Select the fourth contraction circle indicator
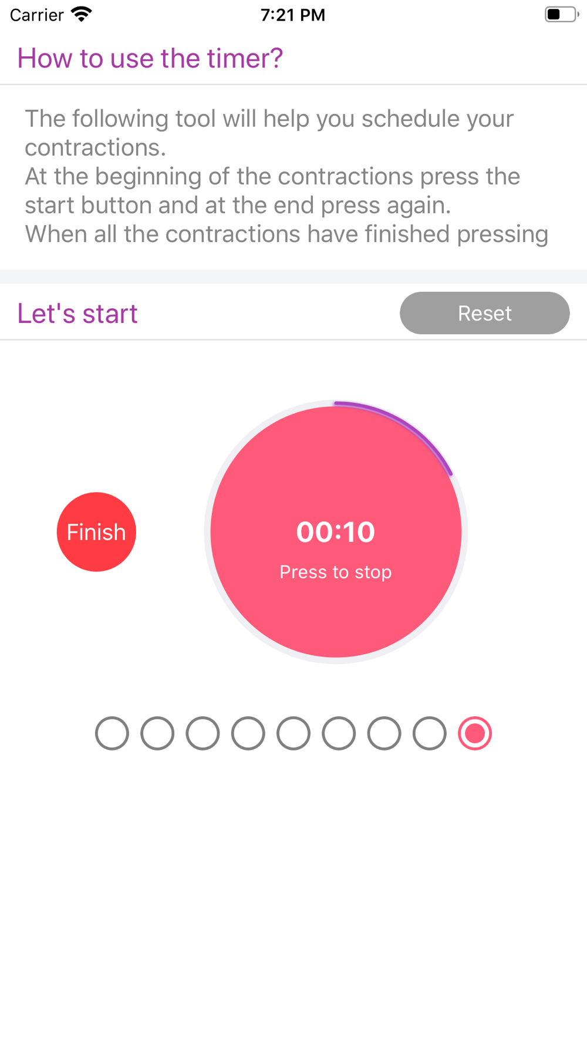This screenshot has width=587, height=1044. [x=248, y=733]
